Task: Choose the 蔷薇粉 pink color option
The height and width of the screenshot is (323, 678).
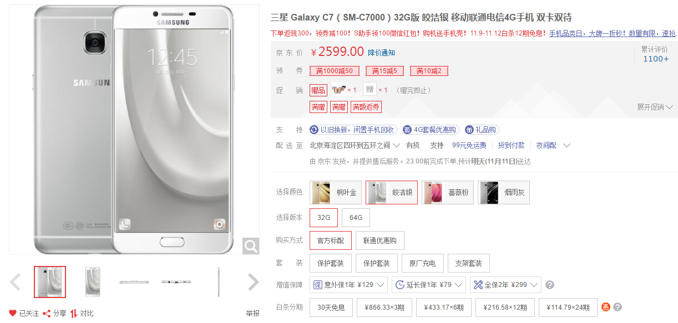Action: [448, 192]
